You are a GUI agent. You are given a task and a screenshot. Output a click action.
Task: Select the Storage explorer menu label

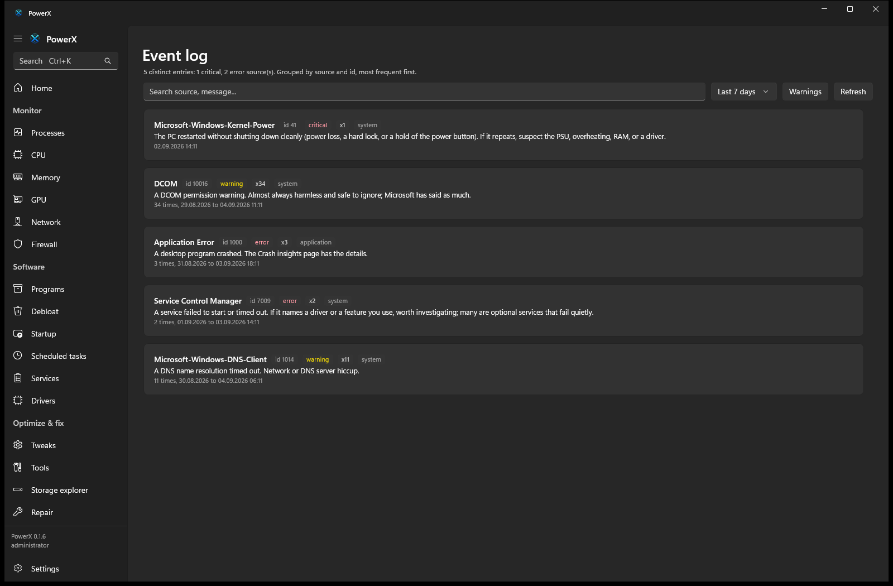coord(60,490)
